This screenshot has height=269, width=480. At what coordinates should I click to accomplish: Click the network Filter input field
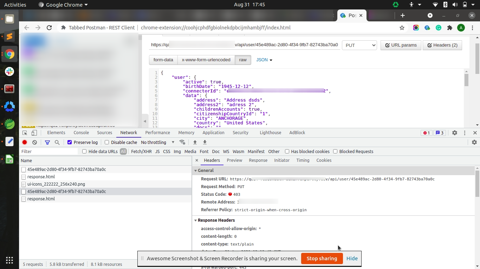click(x=48, y=151)
